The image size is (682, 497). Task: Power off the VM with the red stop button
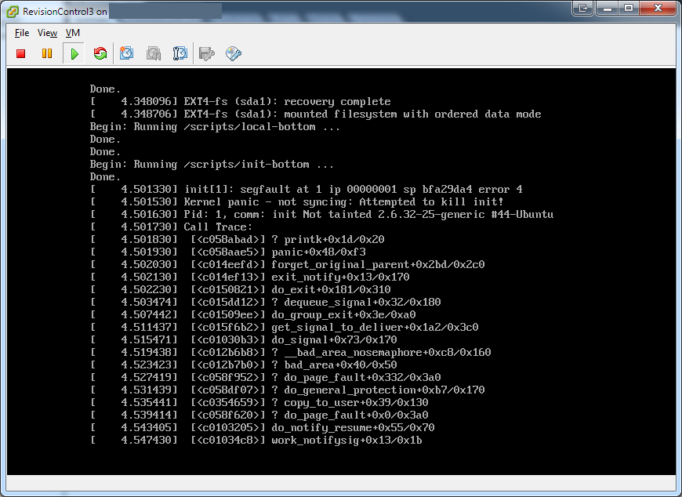pyautogui.click(x=21, y=53)
